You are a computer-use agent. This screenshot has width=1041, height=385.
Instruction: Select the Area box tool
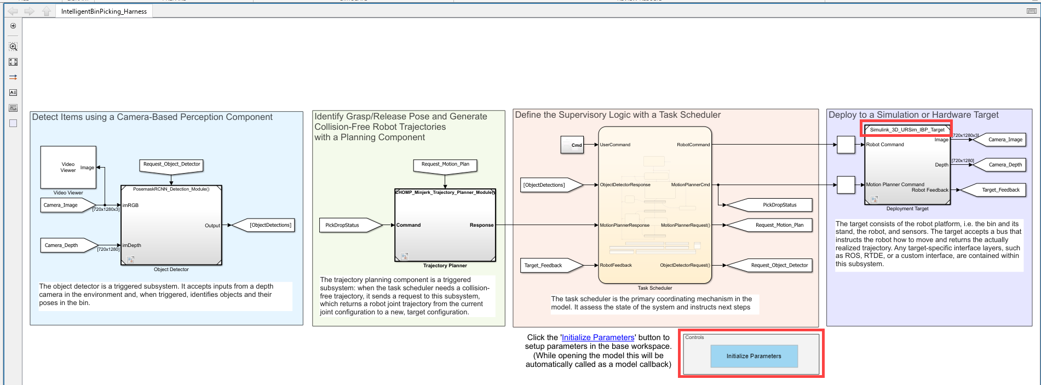(13, 123)
